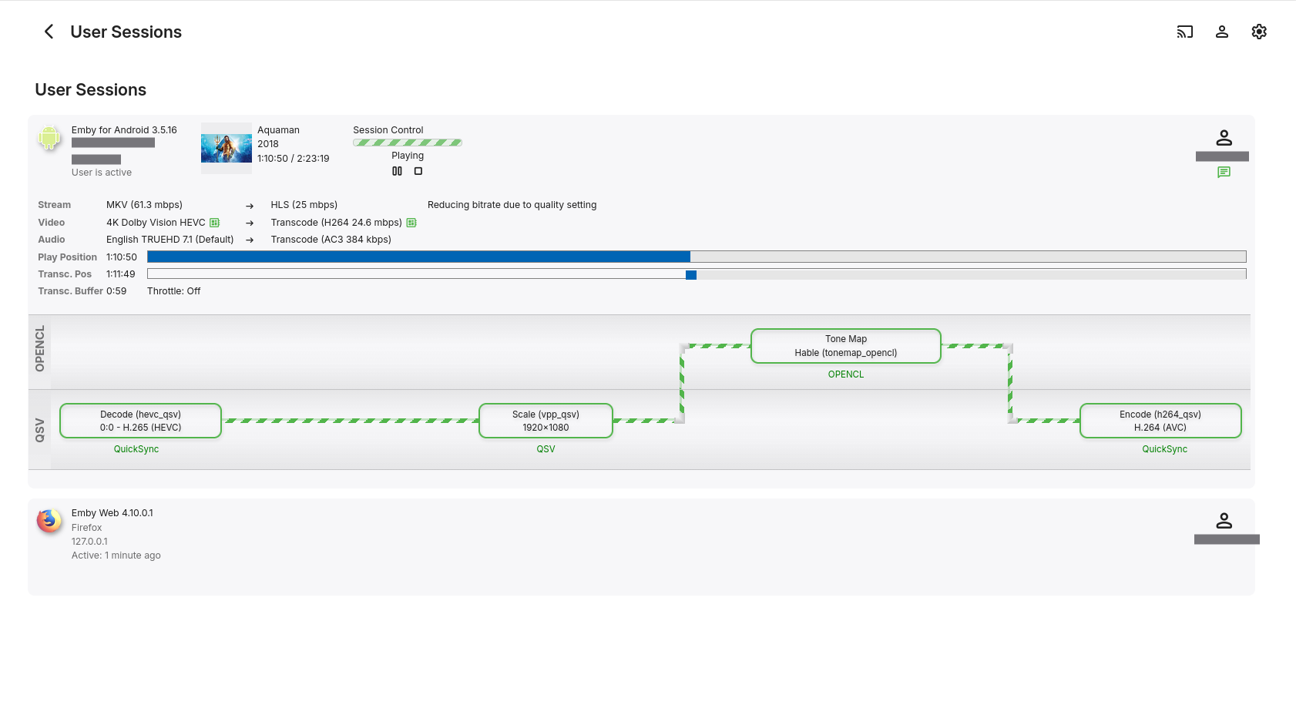Select the Tone Map Hable node
Image resolution: width=1296 pixels, height=705 pixels.
846,346
